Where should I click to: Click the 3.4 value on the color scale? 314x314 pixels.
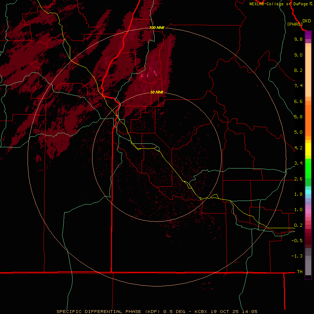(x=298, y=163)
